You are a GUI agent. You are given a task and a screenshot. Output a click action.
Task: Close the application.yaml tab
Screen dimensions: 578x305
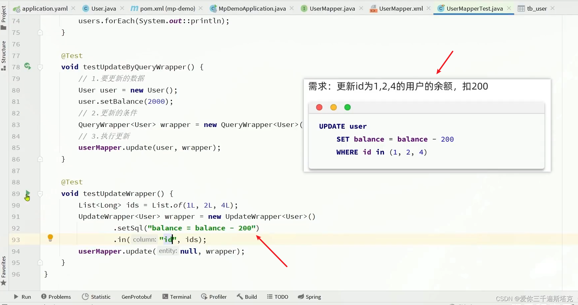click(73, 8)
